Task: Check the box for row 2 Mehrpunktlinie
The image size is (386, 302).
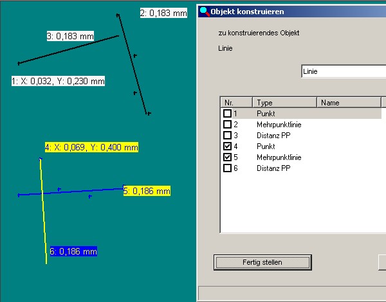Action: pyautogui.click(x=227, y=124)
